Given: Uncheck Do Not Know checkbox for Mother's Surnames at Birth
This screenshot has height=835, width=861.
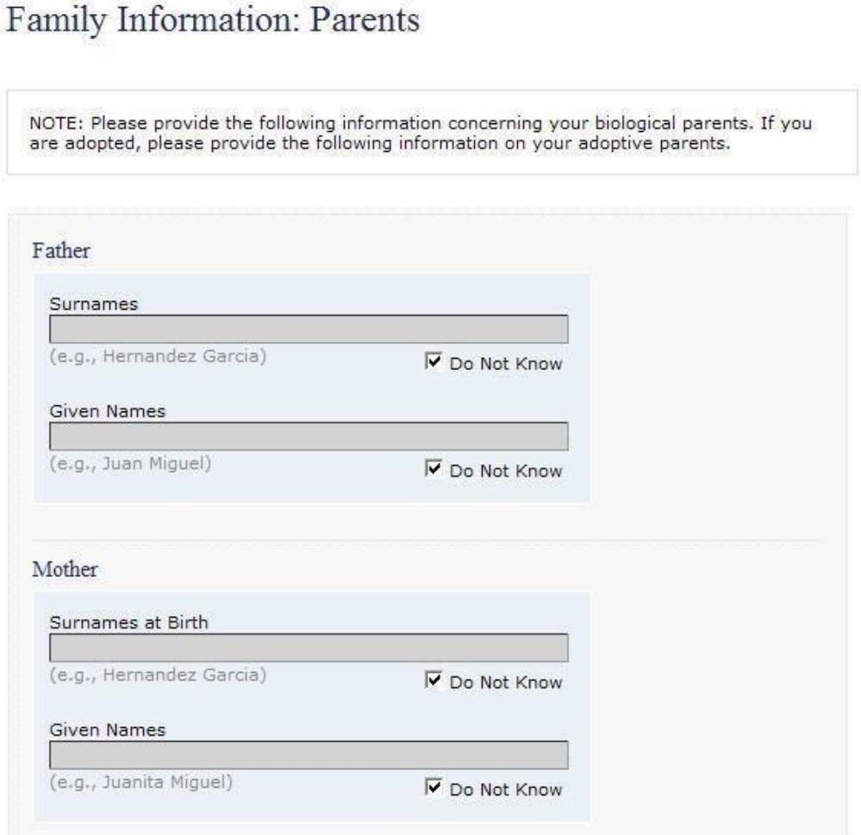Looking at the screenshot, I should click(x=434, y=680).
